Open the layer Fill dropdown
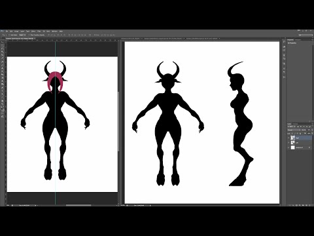 pyautogui.click(x=312, y=133)
